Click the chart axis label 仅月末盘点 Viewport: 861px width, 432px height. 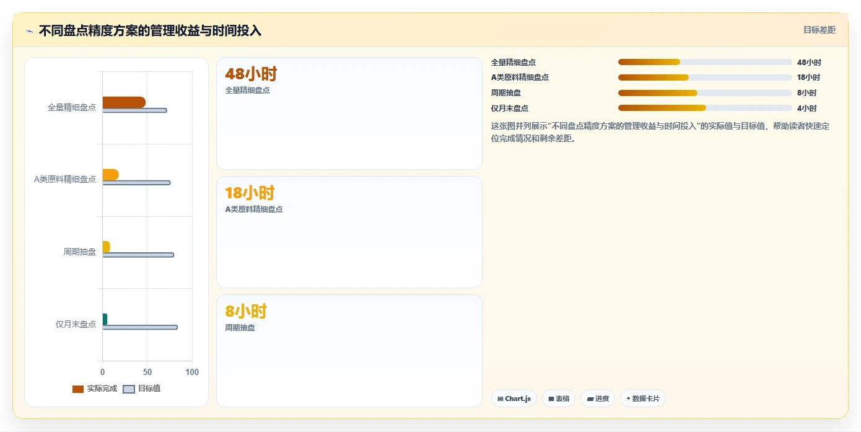[76, 324]
